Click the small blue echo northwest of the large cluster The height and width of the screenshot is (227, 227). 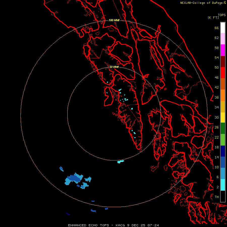pyautogui.click(x=62, y=169)
